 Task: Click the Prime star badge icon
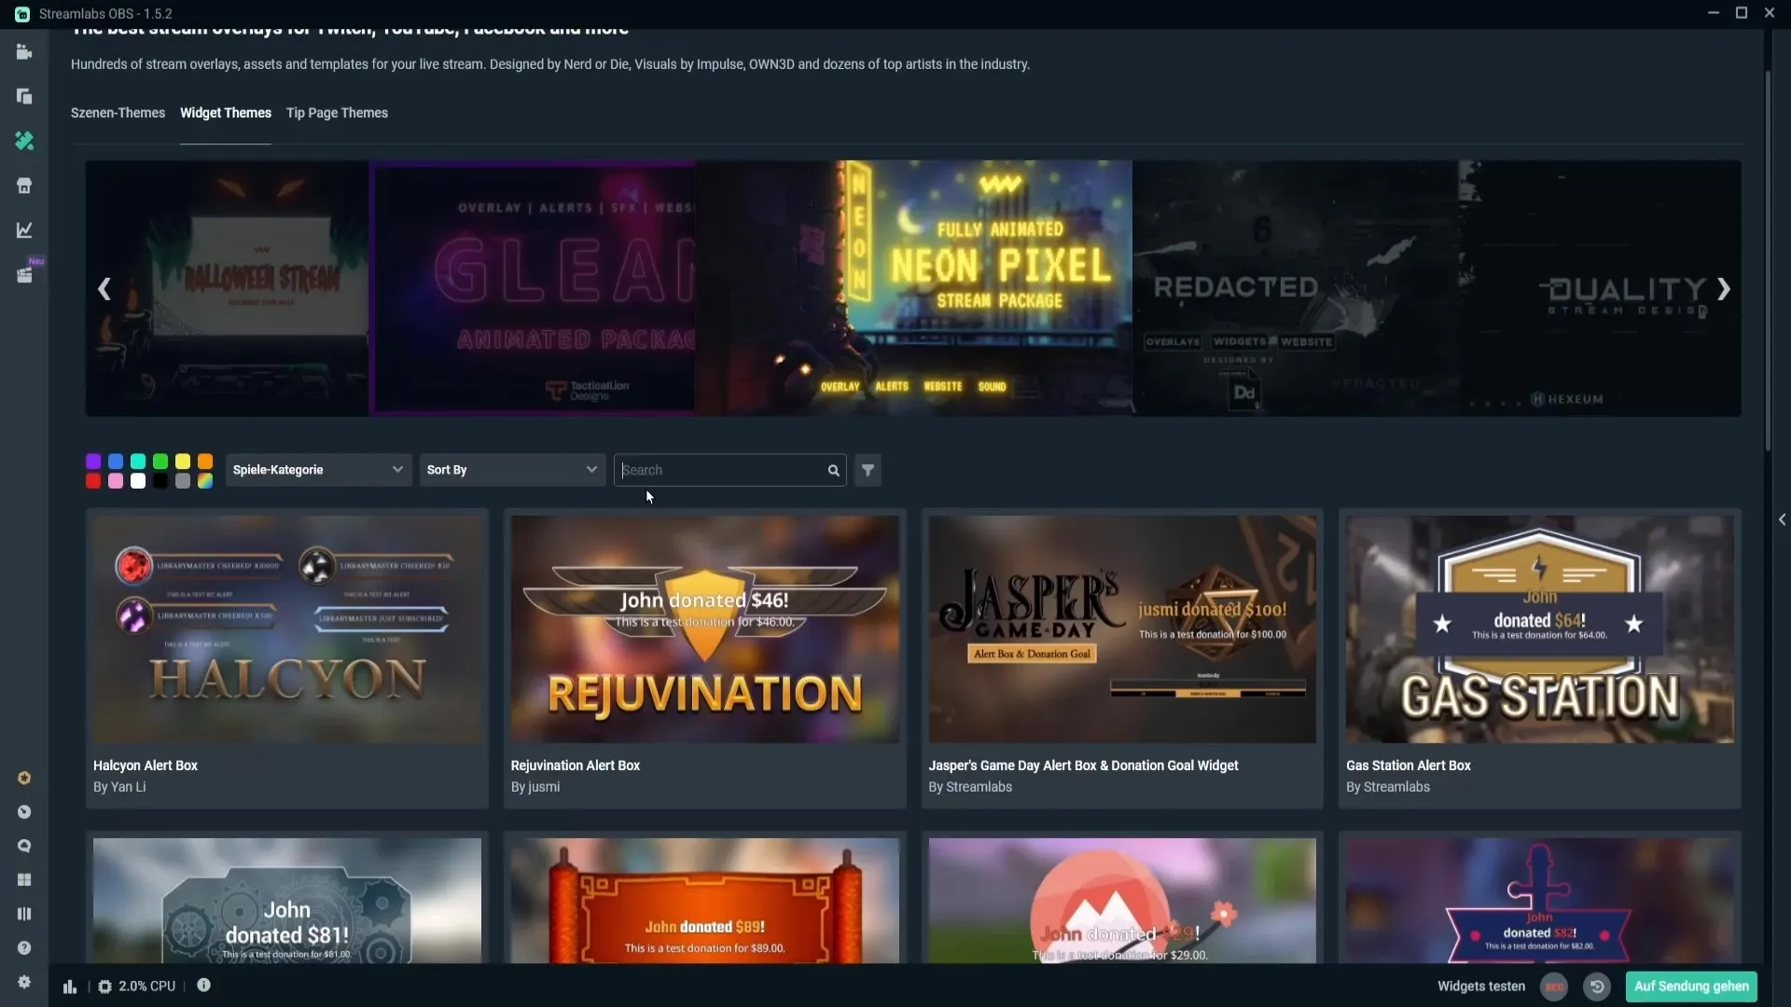tap(24, 778)
